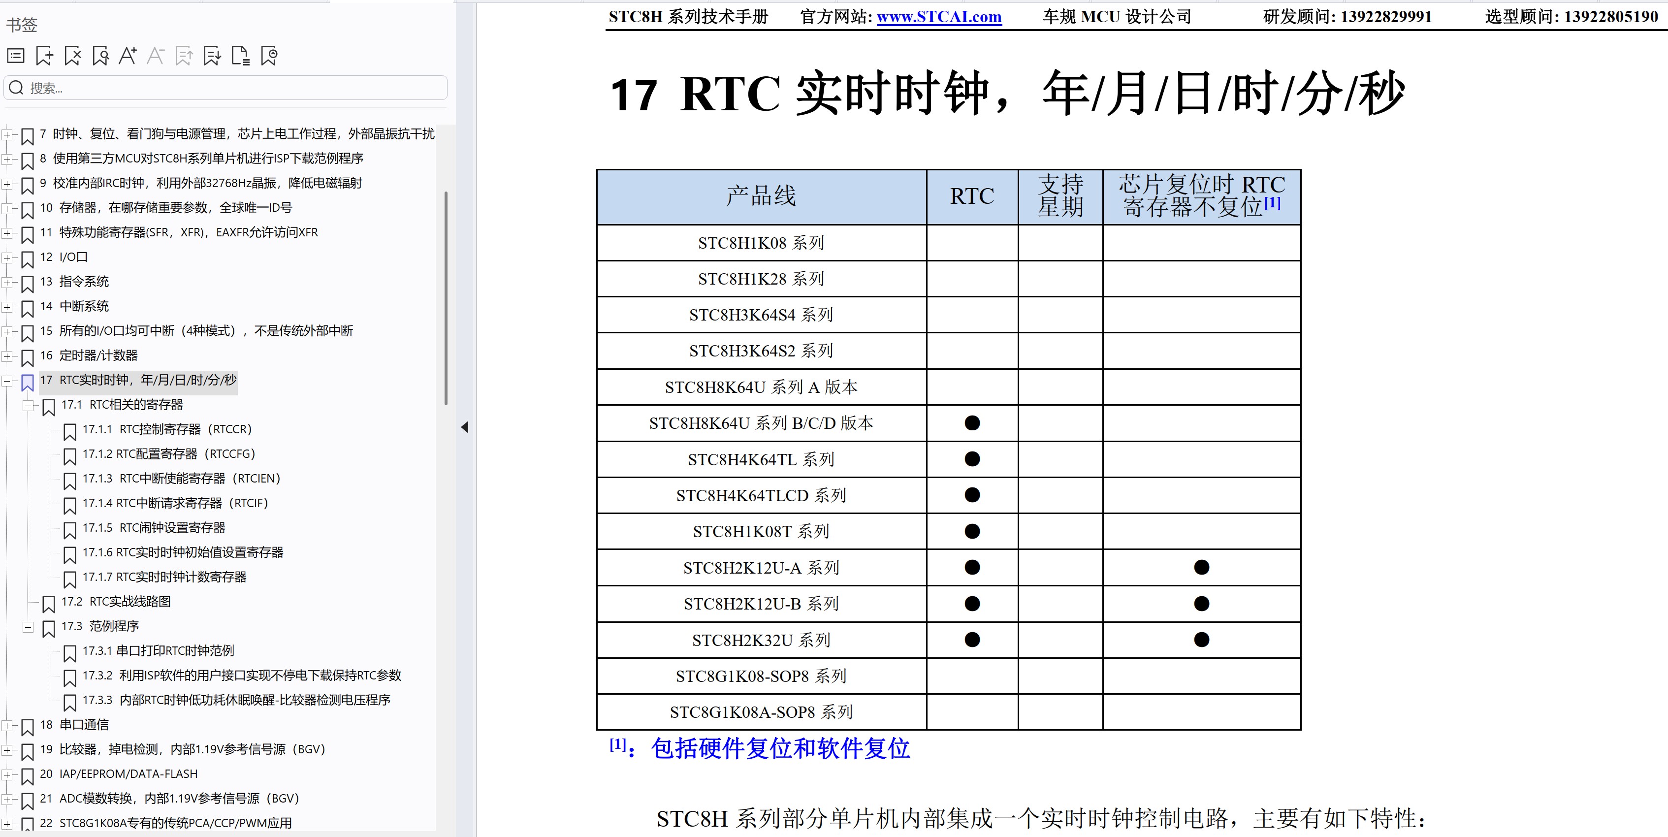Viewport: 1668px width, 837px height.
Task: Click the page with lines bookmark icon
Action: tap(240, 56)
